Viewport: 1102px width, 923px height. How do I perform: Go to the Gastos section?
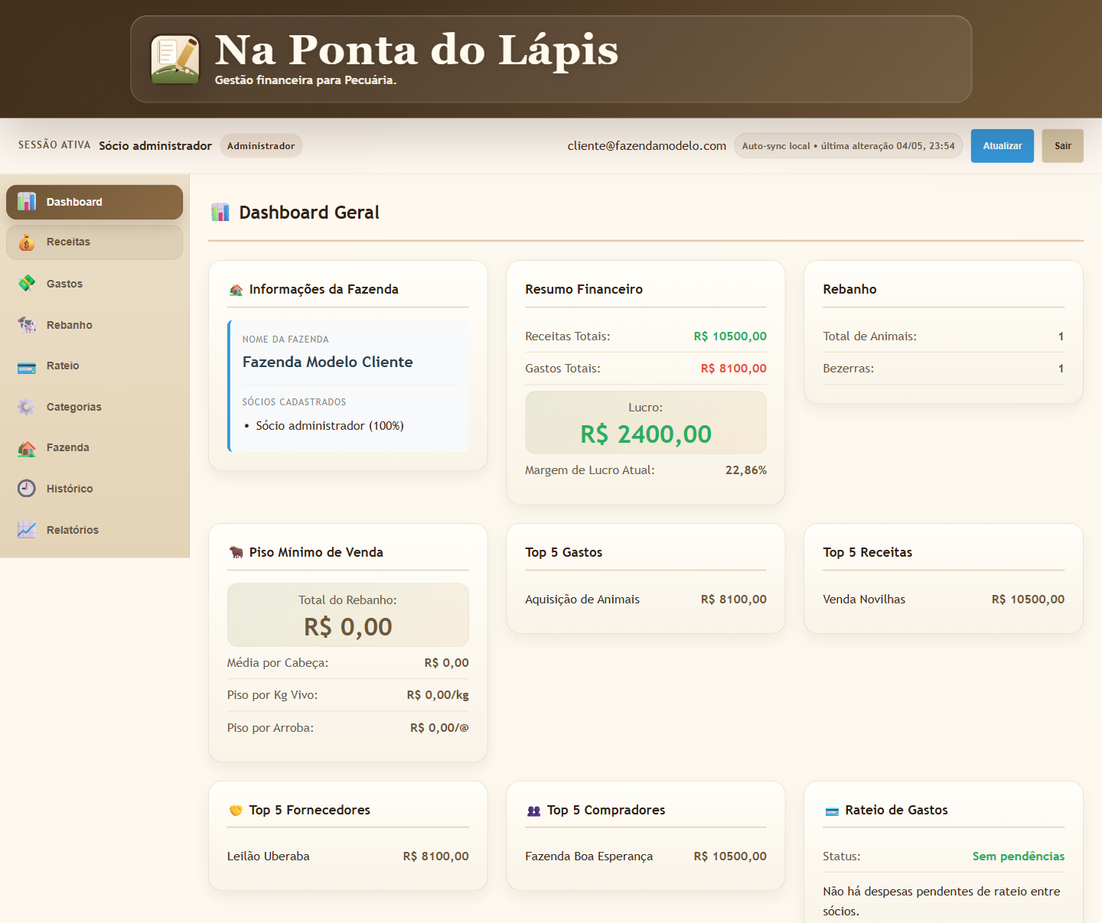coord(94,284)
